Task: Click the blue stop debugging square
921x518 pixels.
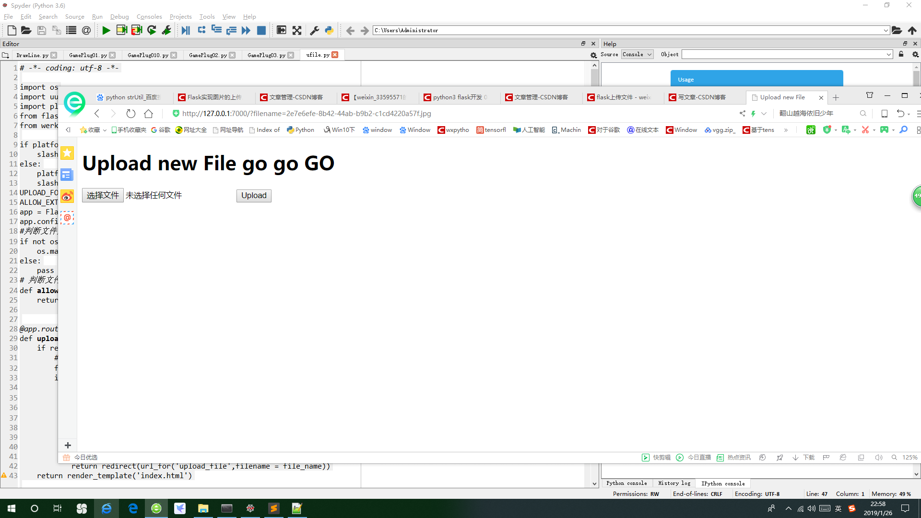Action: point(261,30)
